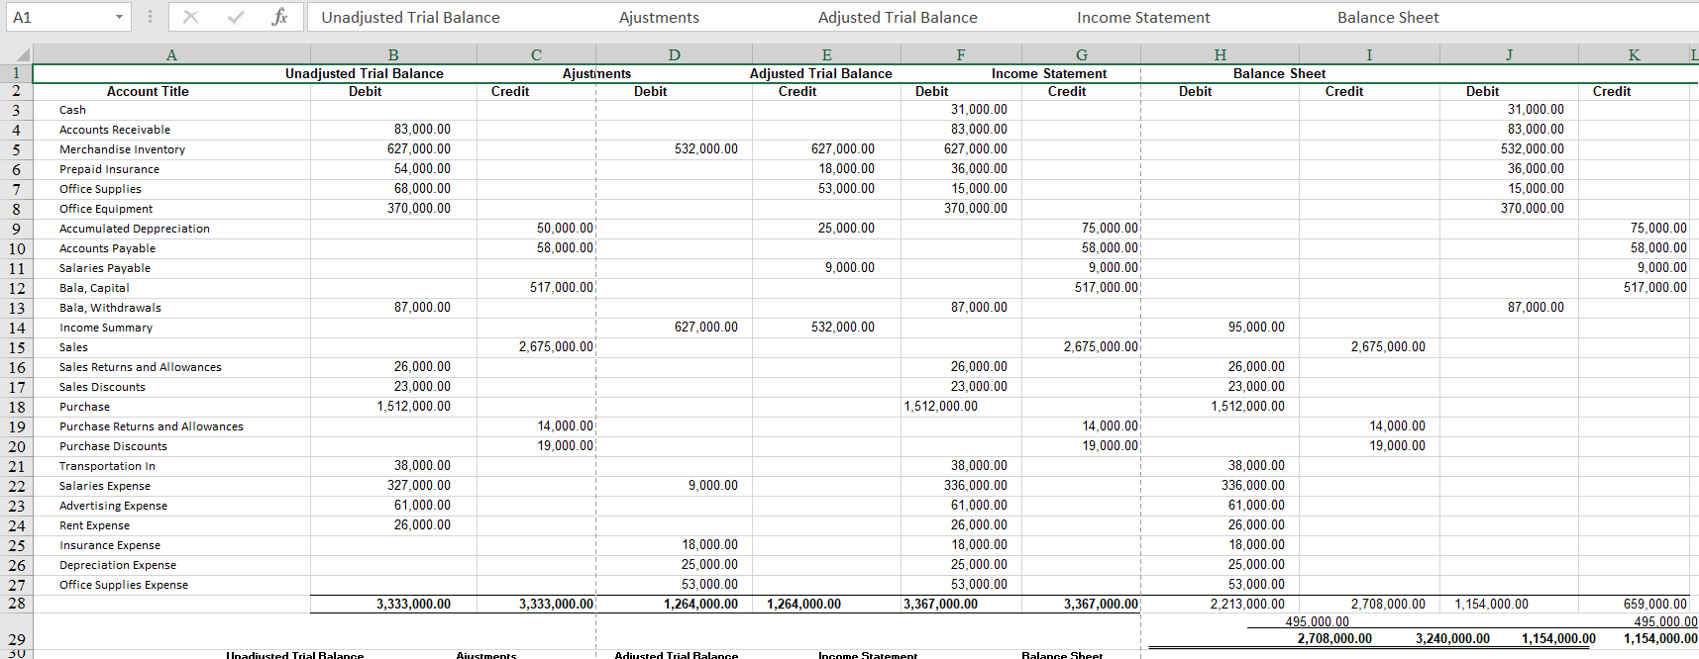Select column I header

tap(1369, 54)
